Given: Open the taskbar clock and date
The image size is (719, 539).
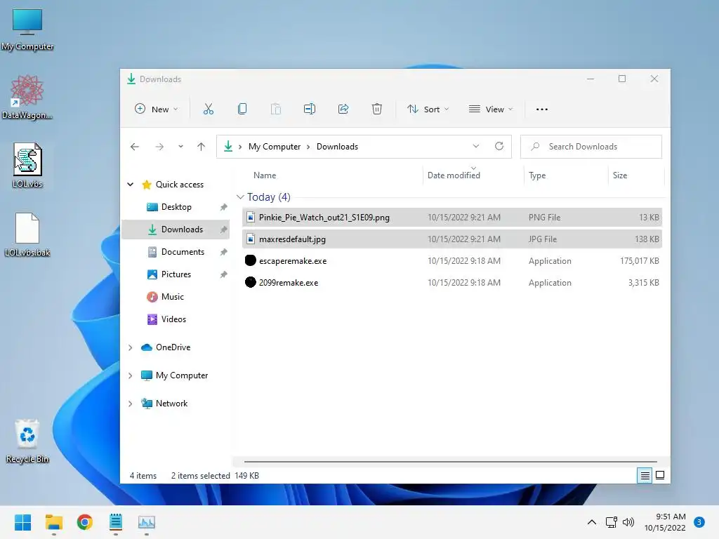Looking at the screenshot, I should pyautogui.click(x=665, y=522).
